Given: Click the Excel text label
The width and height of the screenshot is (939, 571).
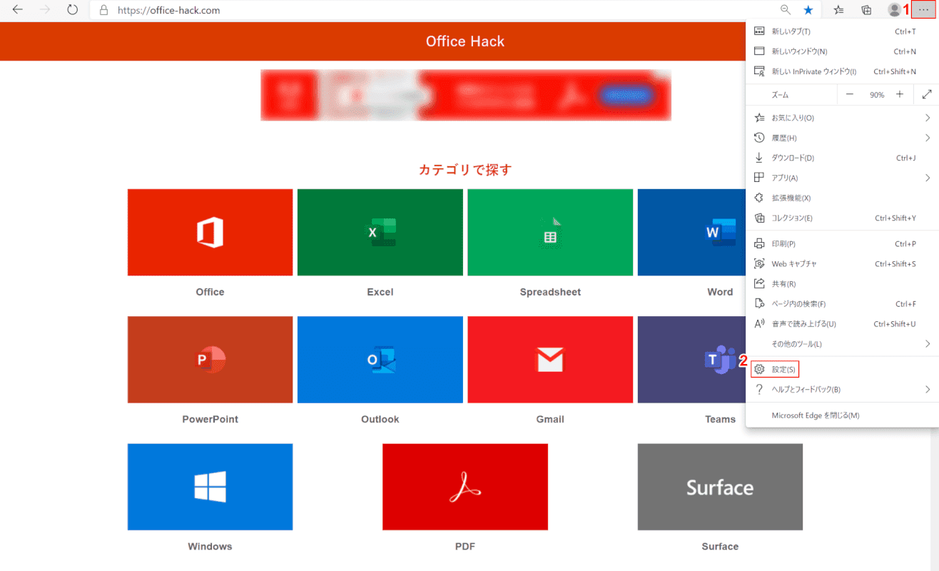Looking at the screenshot, I should [380, 292].
